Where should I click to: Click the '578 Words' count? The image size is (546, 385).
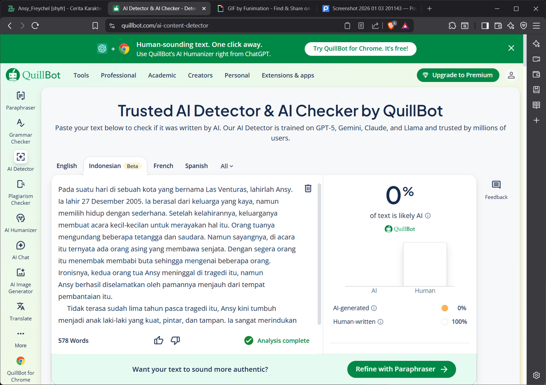73,340
